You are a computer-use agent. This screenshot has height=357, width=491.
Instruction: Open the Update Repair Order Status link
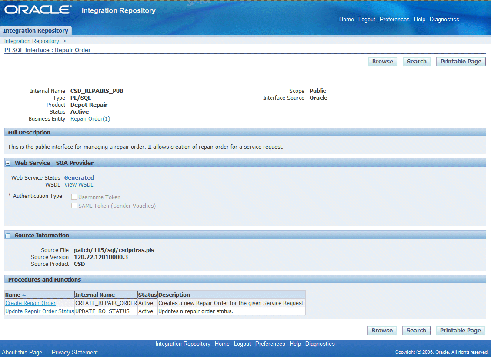click(40, 311)
